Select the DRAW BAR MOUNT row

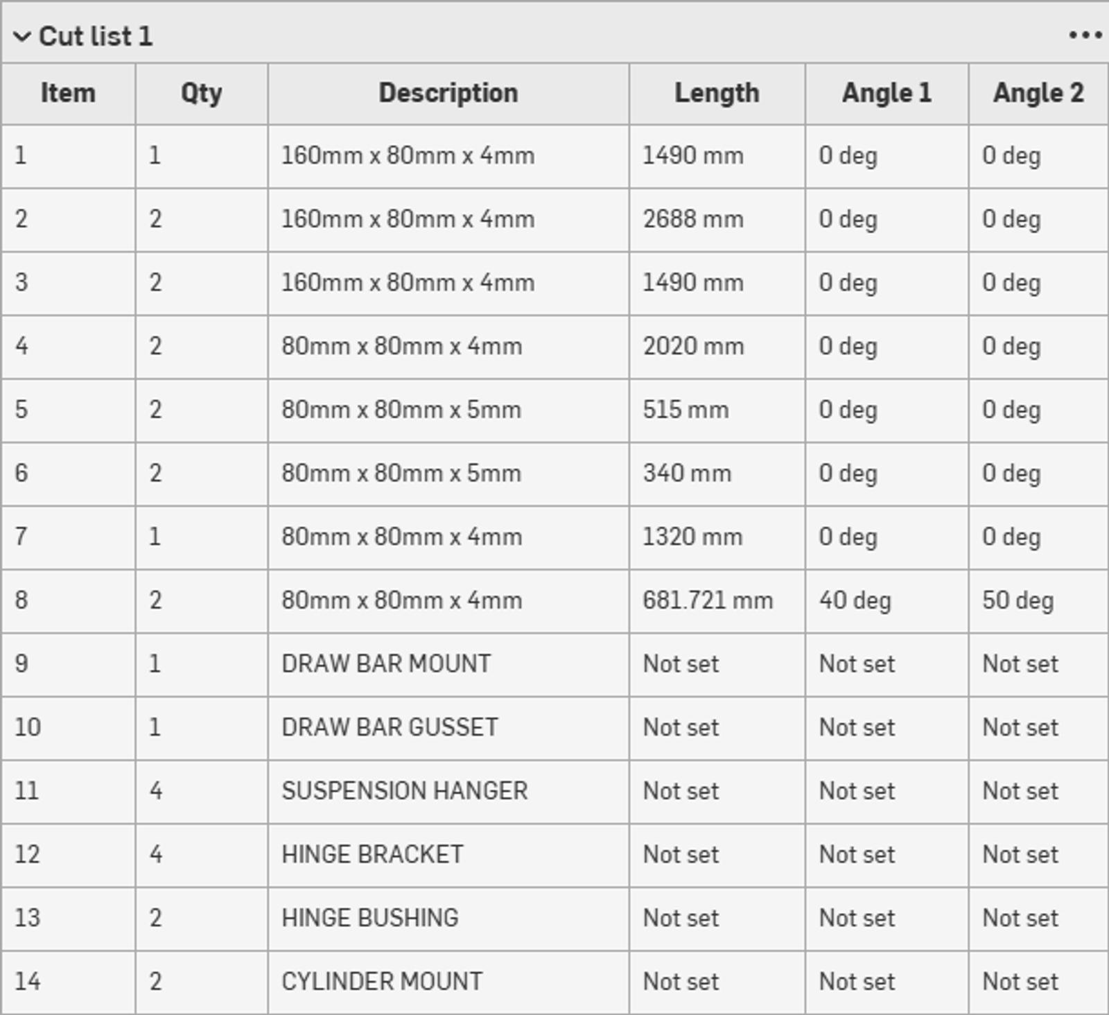(x=388, y=663)
